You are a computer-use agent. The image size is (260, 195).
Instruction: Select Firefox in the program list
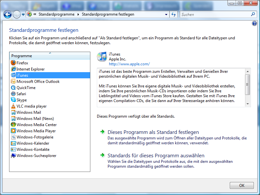click(50, 63)
